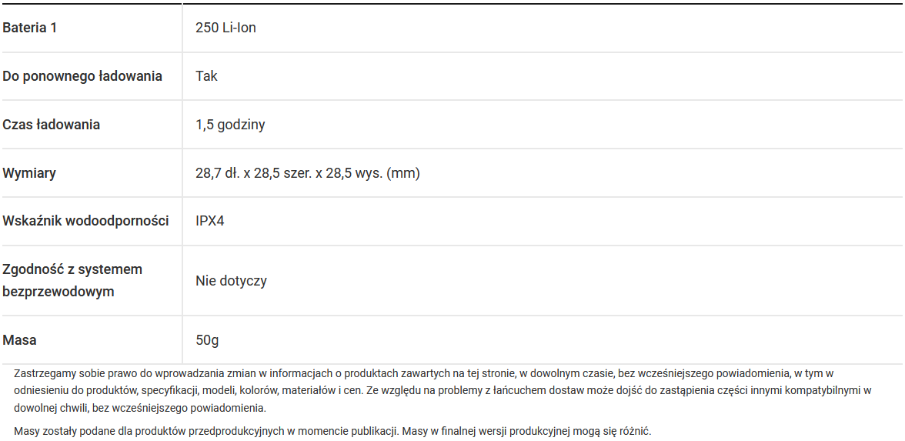
Task: Select the Nie dotyczy value
Action: click(231, 281)
